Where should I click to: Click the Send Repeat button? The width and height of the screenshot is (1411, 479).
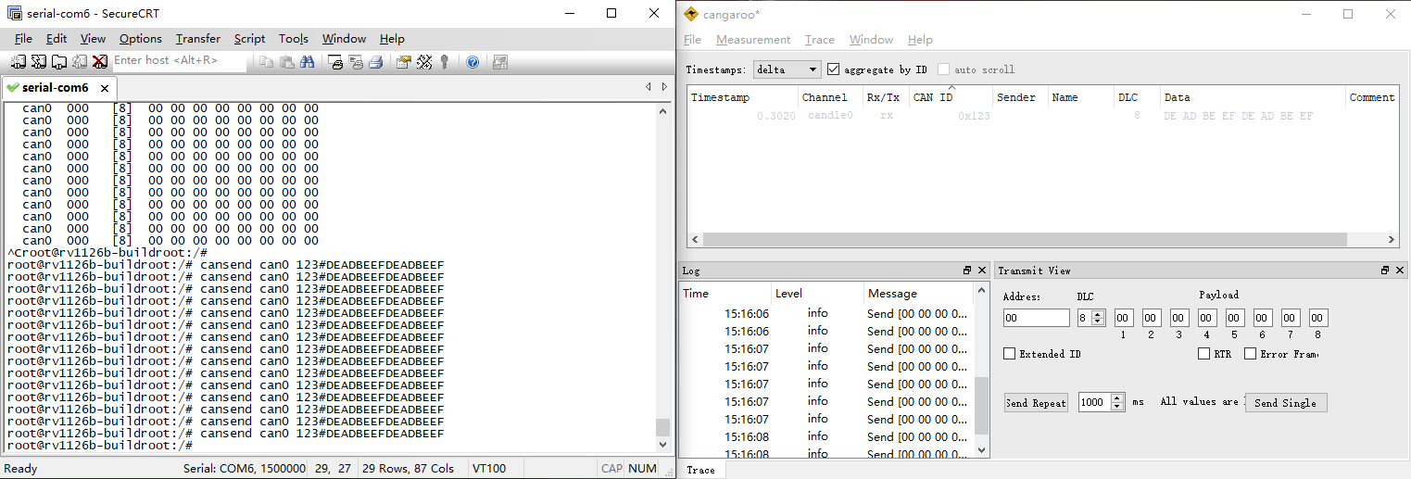[x=1036, y=402]
